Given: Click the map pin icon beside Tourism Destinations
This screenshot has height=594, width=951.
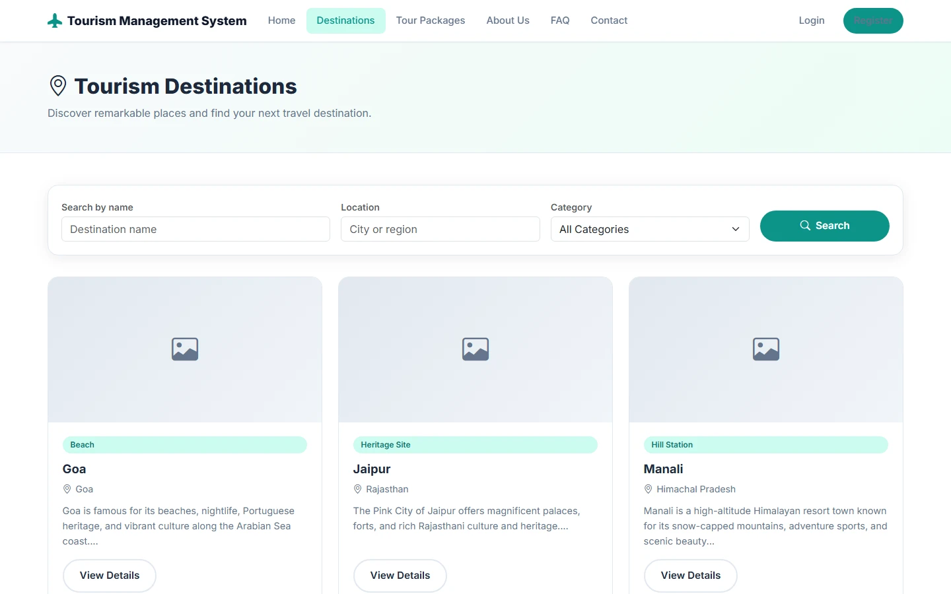Looking at the screenshot, I should [58, 86].
